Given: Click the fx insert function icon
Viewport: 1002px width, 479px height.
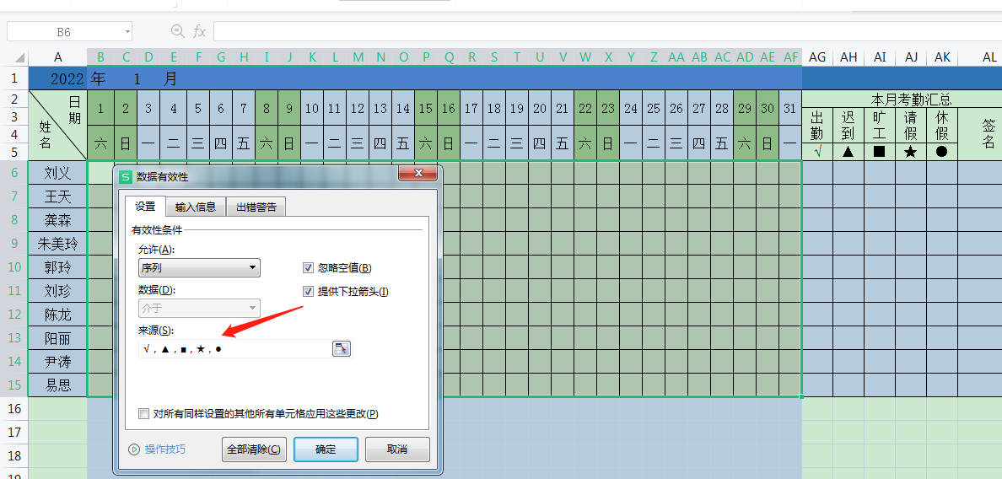Looking at the screenshot, I should pos(199,30).
